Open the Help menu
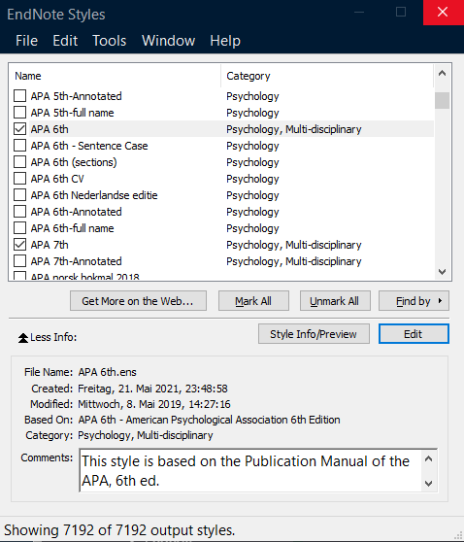Viewport: 464px width, 542px height. pos(225,41)
